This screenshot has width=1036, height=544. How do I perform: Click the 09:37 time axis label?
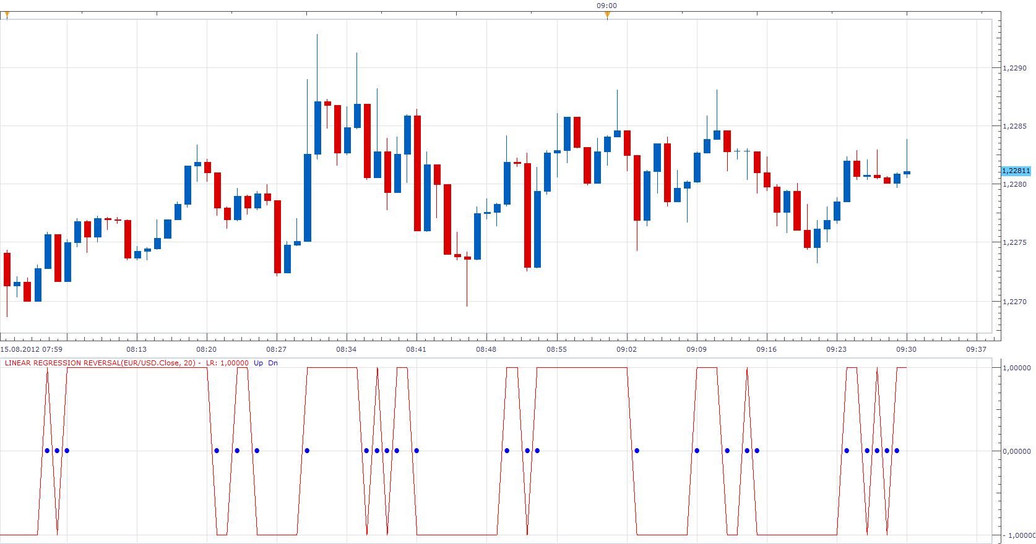pos(976,349)
